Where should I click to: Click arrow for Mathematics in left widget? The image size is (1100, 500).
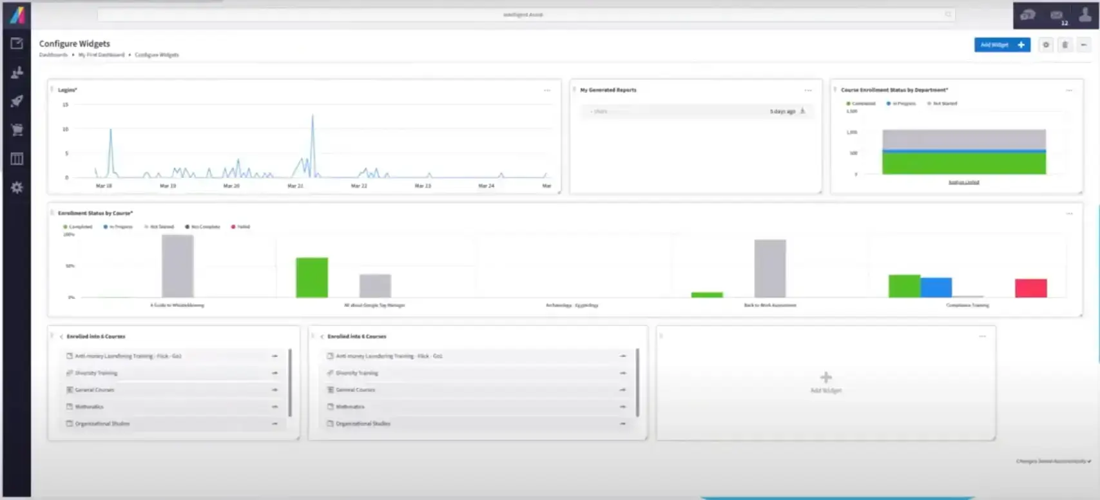pos(275,407)
